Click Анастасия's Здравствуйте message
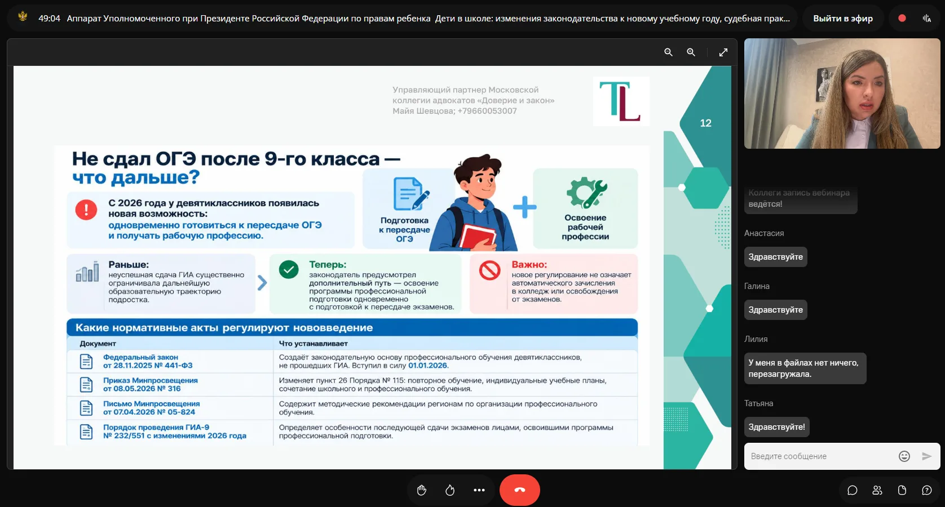 776,257
